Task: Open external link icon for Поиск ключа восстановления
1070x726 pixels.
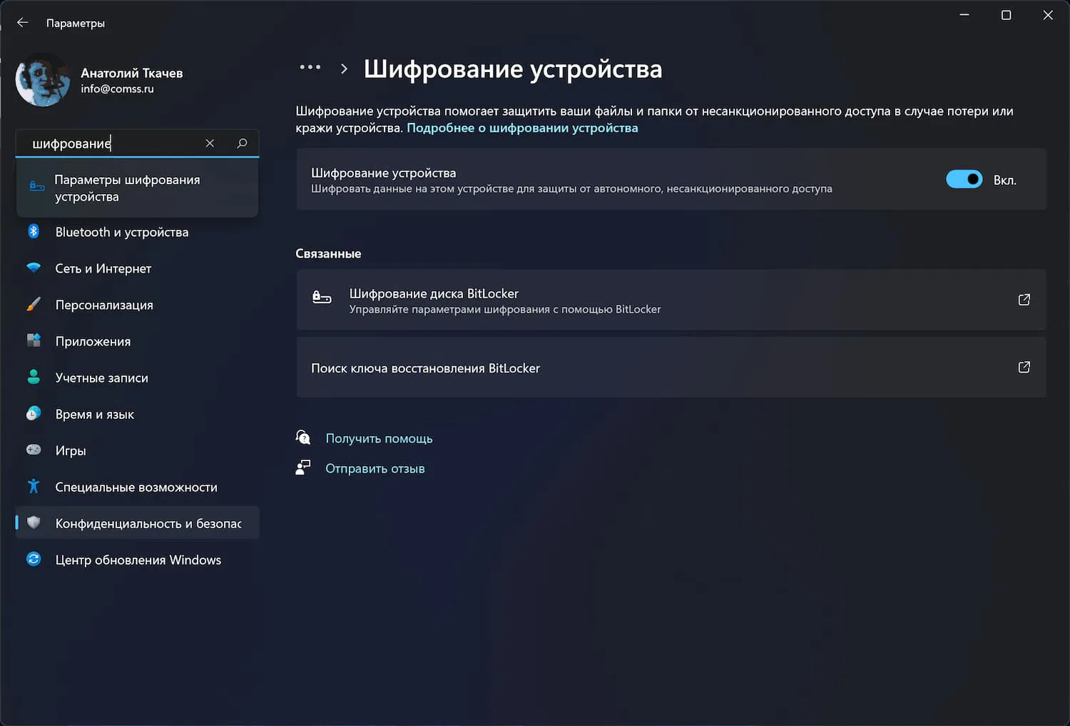Action: pyautogui.click(x=1024, y=367)
